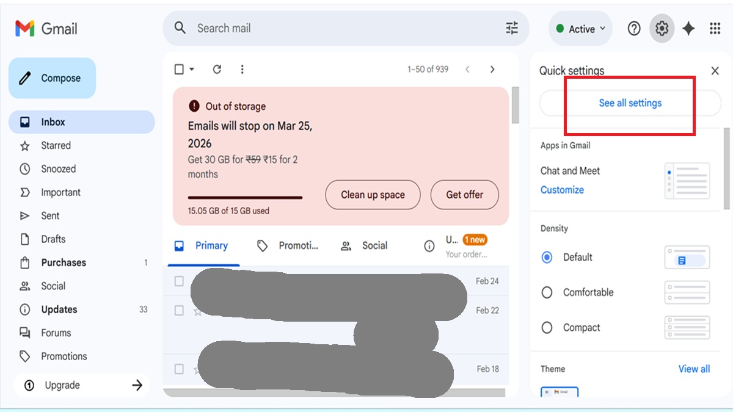
Task: Open the select-all checkbox dropdown arrow
Action: [x=192, y=70]
